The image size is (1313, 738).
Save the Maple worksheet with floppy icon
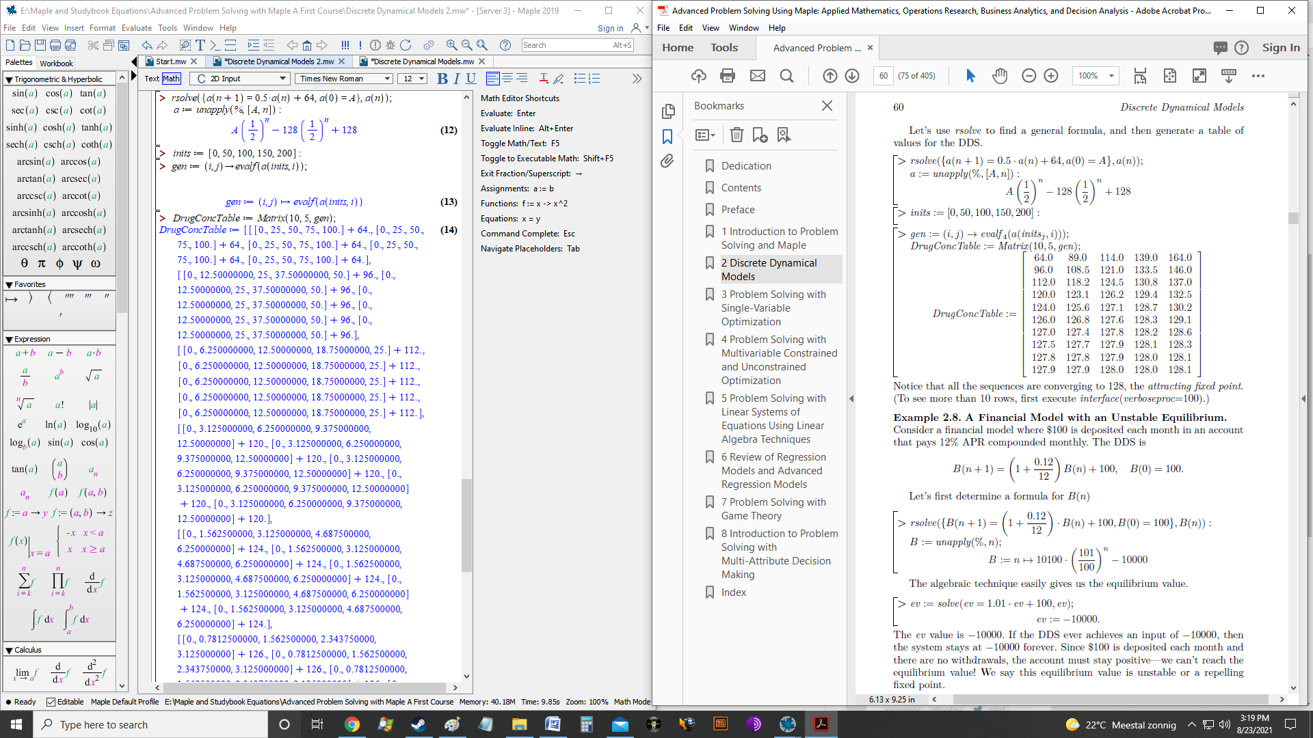pyautogui.click(x=40, y=45)
